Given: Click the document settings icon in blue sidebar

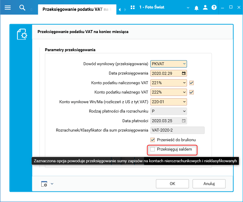Looking at the screenshot, I should point(22,34).
